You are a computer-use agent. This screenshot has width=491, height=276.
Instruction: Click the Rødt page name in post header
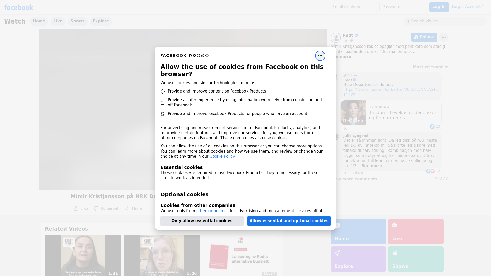[348, 36]
